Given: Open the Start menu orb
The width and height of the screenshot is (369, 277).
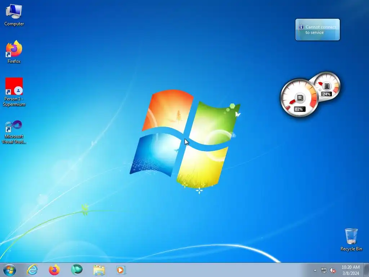Looking at the screenshot, I should pos(10,270).
